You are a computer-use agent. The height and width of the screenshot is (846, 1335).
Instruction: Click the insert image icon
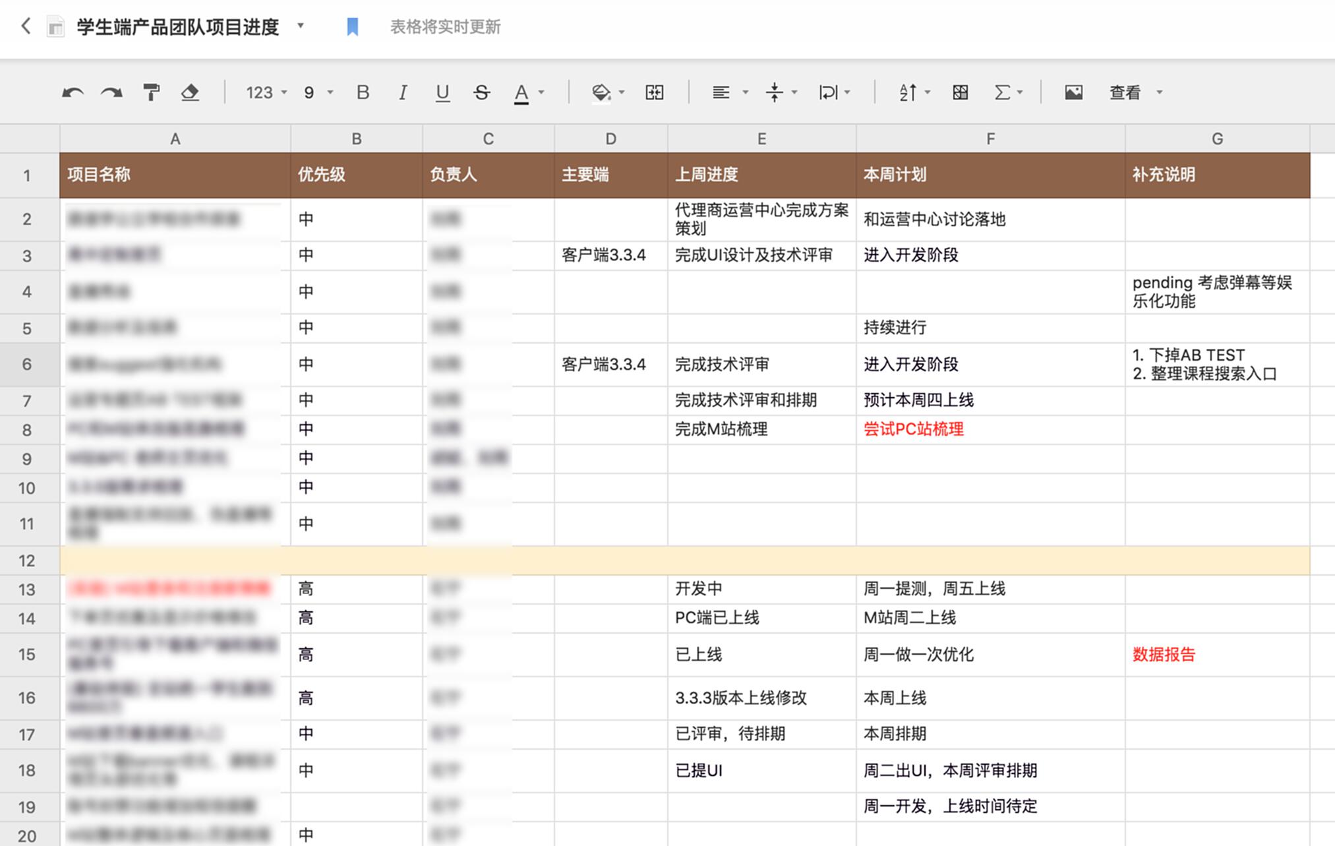(x=1073, y=93)
